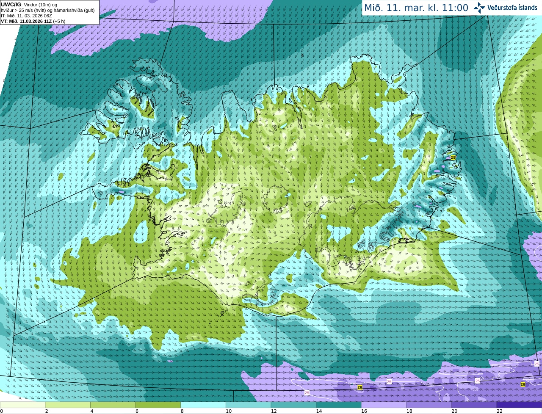Click the scale label '20'
Image resolution: width=542 pixels, height=414 pixels.
(454, 411)
